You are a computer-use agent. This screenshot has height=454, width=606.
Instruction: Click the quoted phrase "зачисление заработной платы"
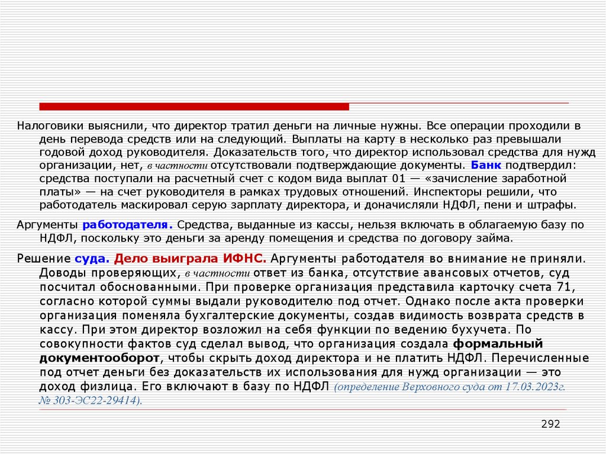302,185
